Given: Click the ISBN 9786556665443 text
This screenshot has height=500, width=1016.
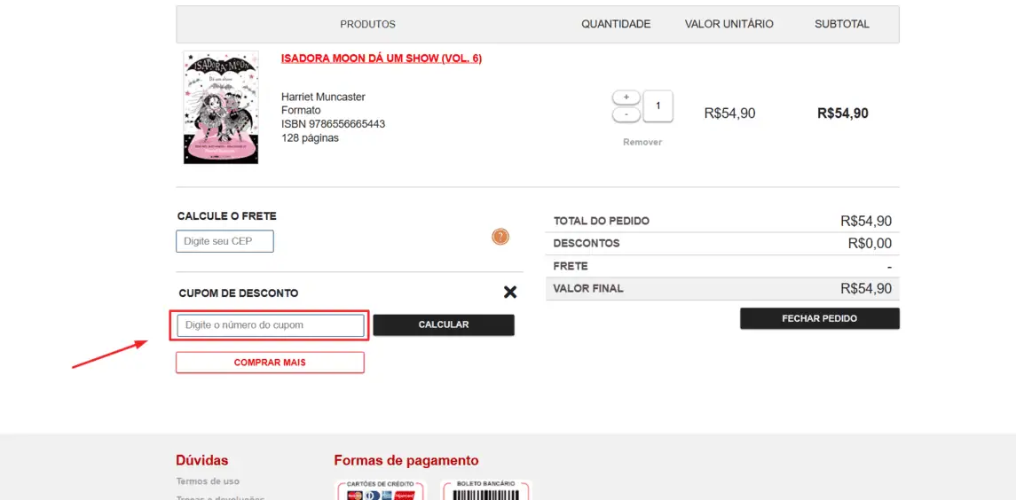Looking at the screenshot, I should 333,124.
